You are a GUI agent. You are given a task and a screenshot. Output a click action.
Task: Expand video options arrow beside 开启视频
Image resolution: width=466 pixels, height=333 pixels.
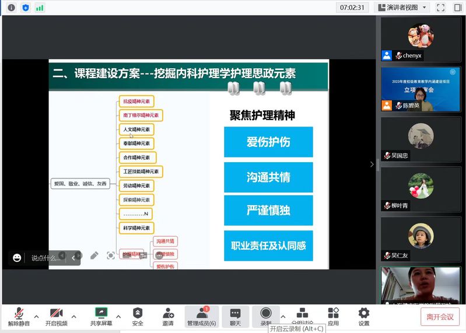click(x=73, y=317)
